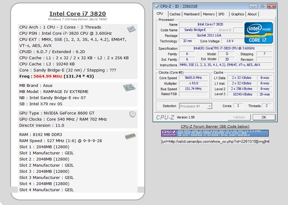
Task: Click 'RAM Speed : 527 MHz' line
Action: (60, 141)
